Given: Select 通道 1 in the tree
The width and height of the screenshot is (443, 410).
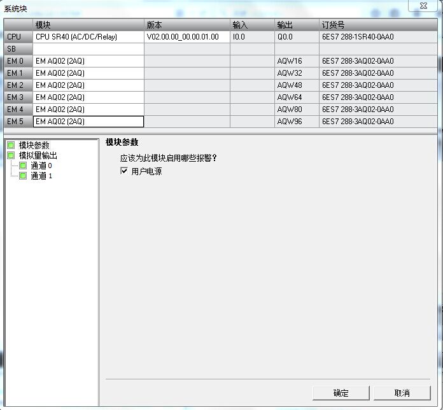Looking at the screenshot, I should 41,176.
